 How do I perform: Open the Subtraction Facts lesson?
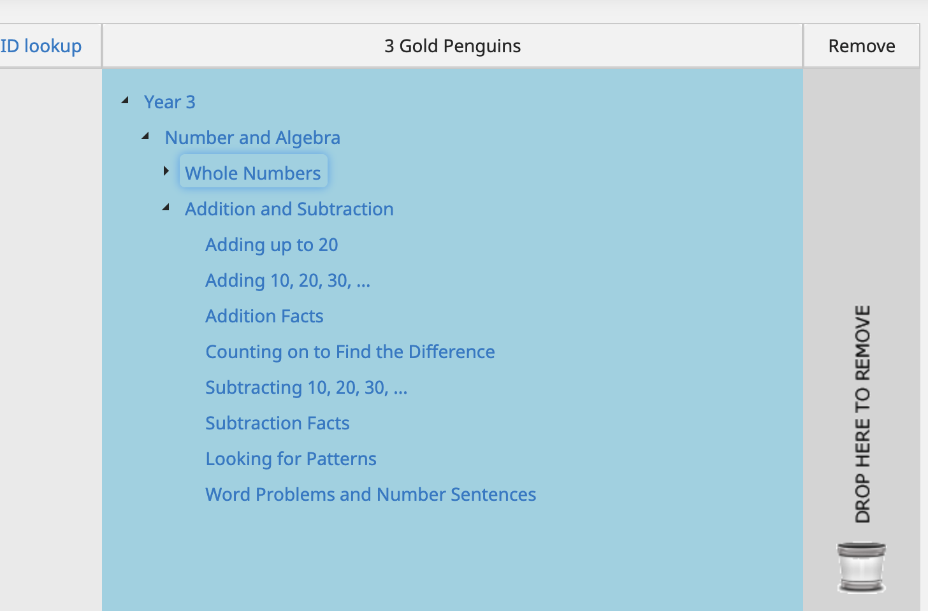pyautogui.click(x=277, y=423)
